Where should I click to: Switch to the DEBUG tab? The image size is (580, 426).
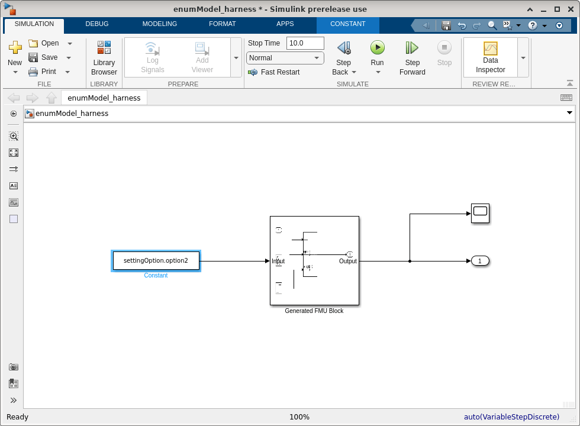click(97, 24)
